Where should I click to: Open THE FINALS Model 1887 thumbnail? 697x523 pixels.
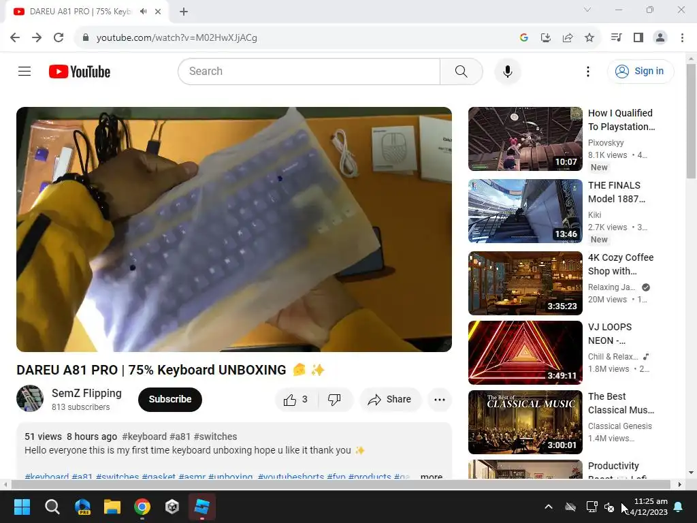pos(525,211)
